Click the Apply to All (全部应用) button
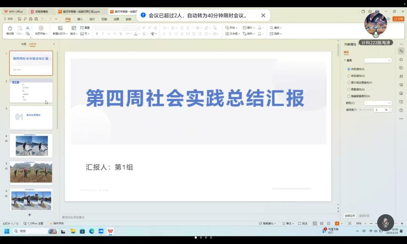The image size is (407, 244). (x=350, y=216)
